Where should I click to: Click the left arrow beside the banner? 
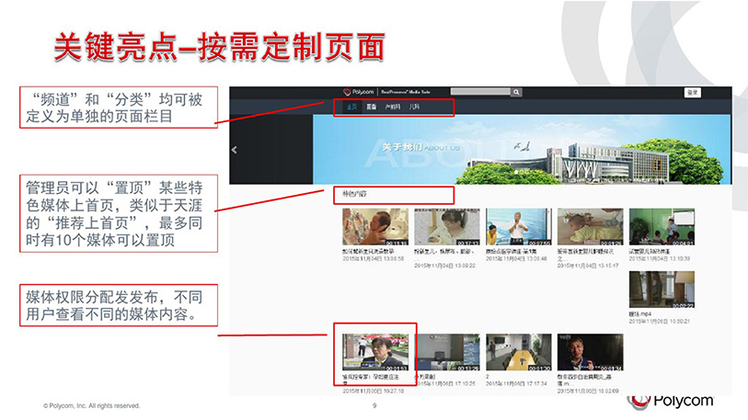[234, 150]
